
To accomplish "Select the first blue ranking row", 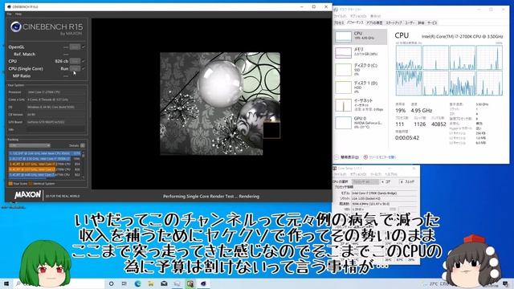I will click(45, 153).
